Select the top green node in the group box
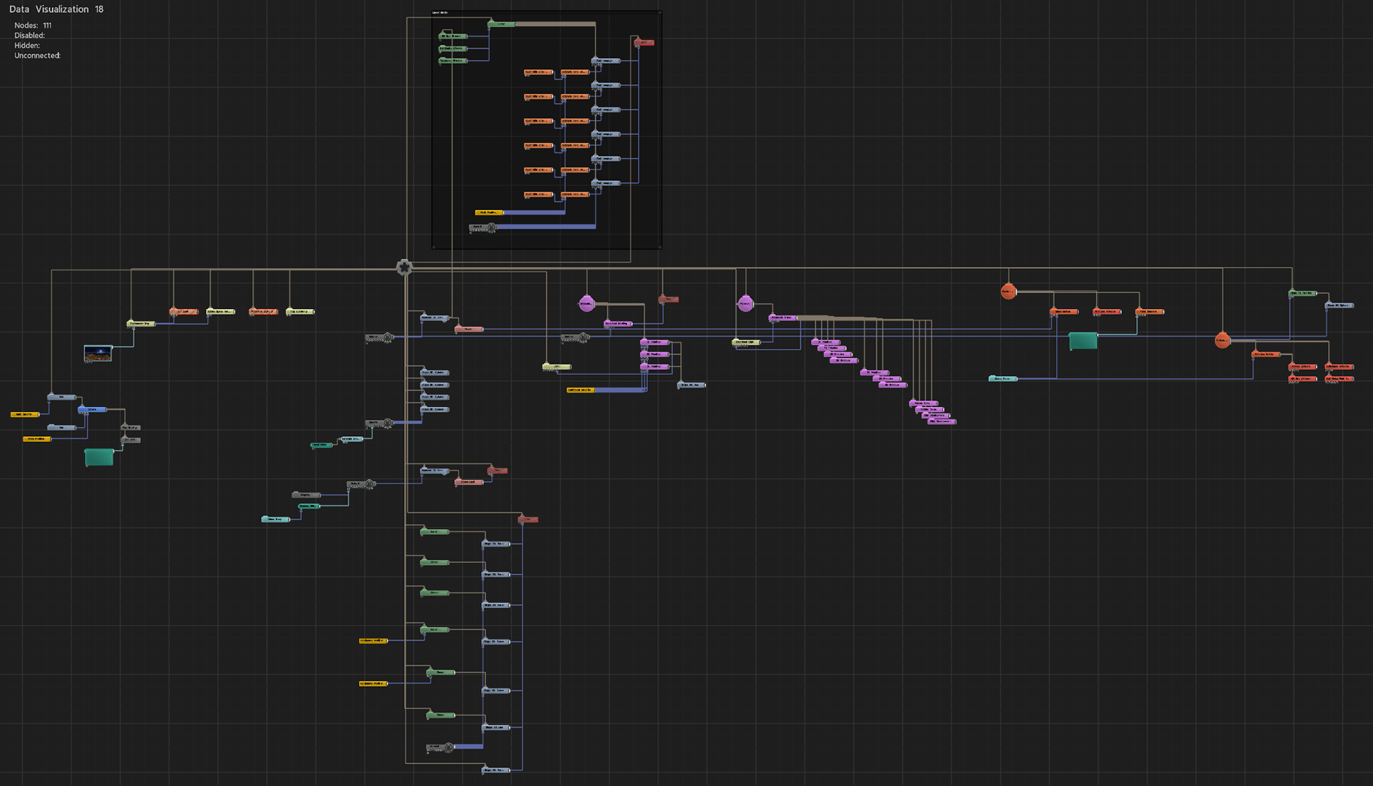 pyautogui.click(x=501, y=24)
